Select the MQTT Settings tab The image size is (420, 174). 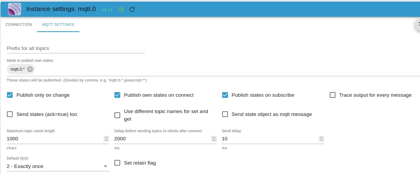point(58,24)
